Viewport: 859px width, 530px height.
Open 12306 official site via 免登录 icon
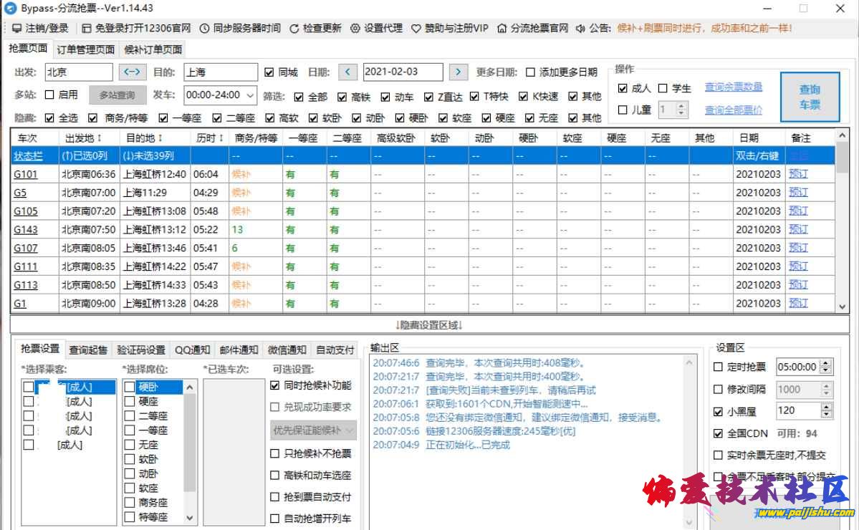coord(87,29)
